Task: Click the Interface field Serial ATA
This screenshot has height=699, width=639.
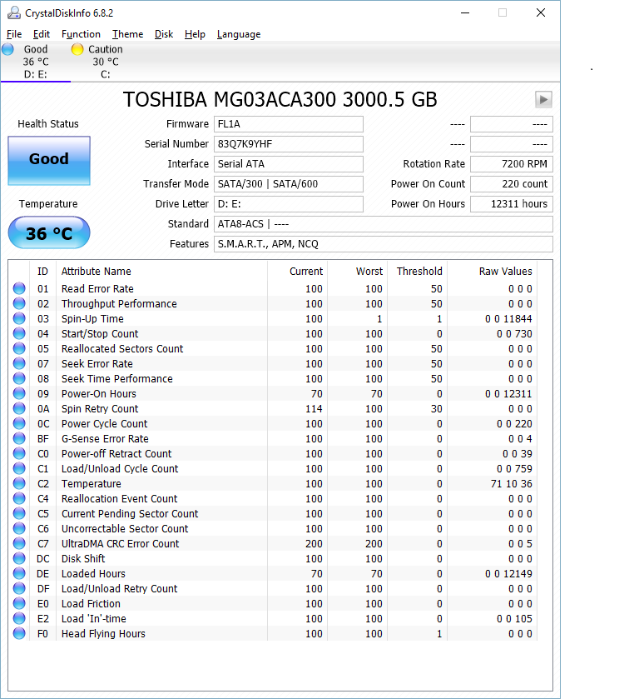Action: [x=289, y=164]
